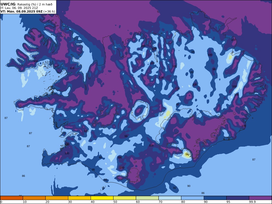Click the init time 'IT: Lau. 06. 09. 2025 21Z'
Viewport: 272px width, 204px height.
coord(19,8)
